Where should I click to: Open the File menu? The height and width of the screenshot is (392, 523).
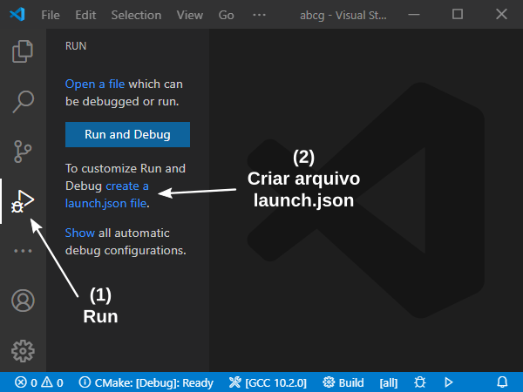point(51,15)
